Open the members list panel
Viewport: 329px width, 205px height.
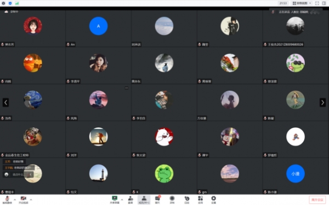click(144, 200)
